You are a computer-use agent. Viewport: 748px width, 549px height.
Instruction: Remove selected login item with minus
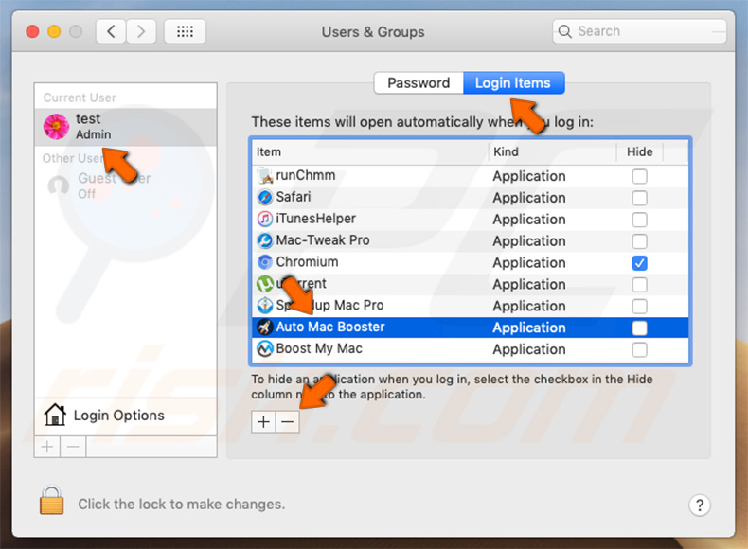(x=288, y=422)
